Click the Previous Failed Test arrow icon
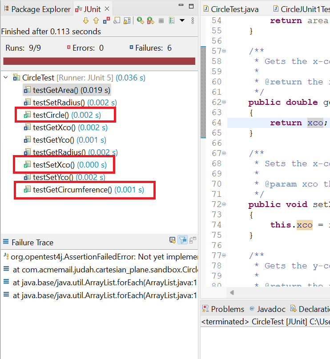Screen dimensions: 330x359 96,20
